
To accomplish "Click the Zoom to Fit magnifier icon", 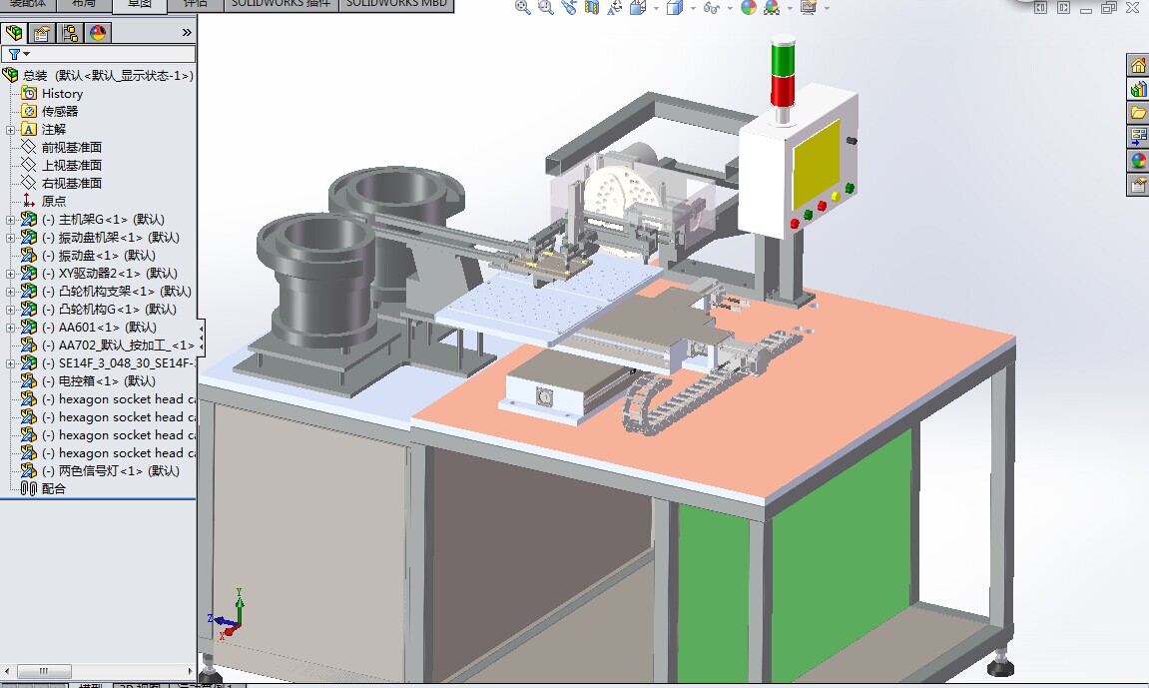I will pyautogui.click(x=522, y=8).
